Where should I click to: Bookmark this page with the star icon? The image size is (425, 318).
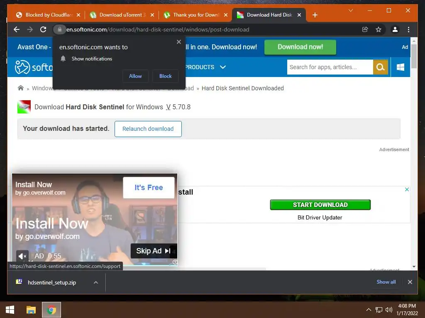coord(379,29)
